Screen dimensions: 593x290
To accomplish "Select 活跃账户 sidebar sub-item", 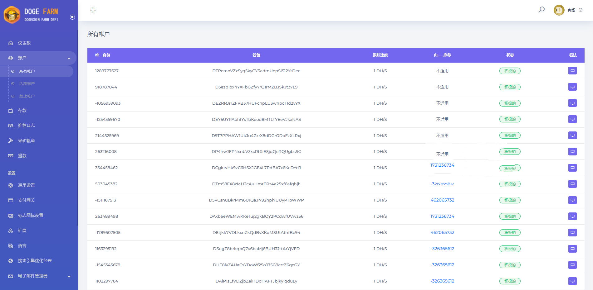I will pos(27,84).
